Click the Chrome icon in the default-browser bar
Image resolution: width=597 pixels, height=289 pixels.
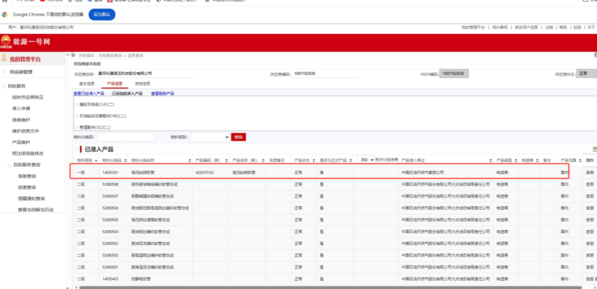pyautogui.click(x=5, y=15)
